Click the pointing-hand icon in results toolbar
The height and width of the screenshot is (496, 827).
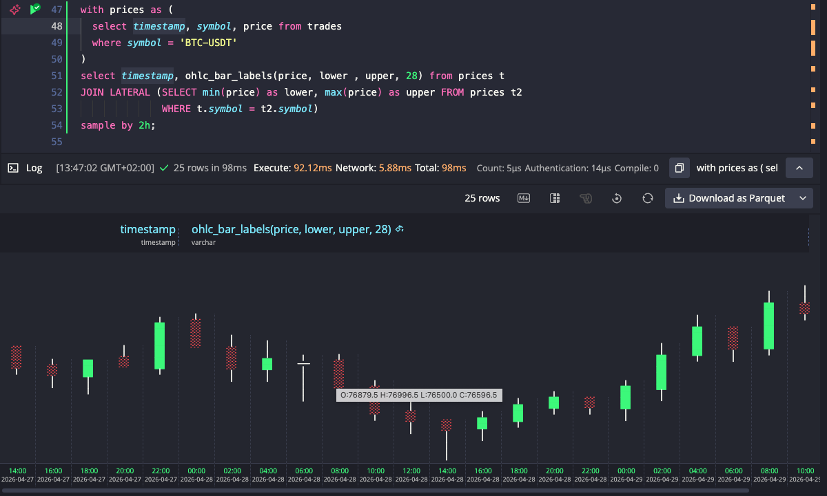[x=586, y=198]
